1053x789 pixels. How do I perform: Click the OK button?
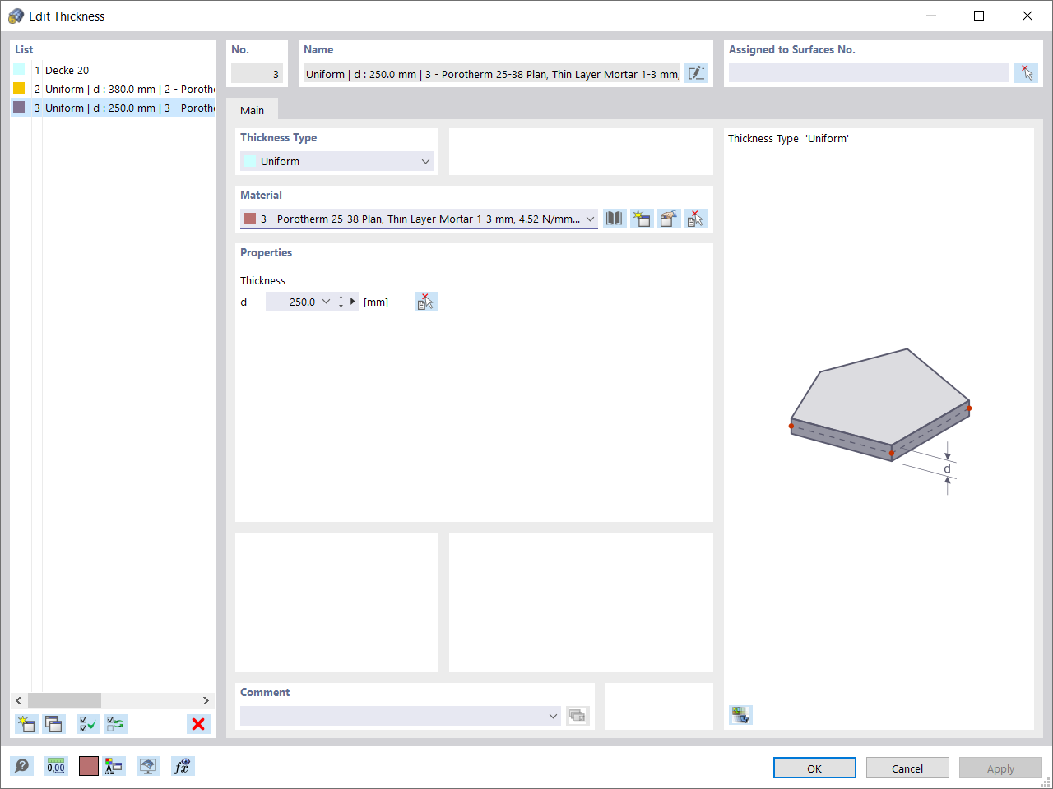[814, 768]
